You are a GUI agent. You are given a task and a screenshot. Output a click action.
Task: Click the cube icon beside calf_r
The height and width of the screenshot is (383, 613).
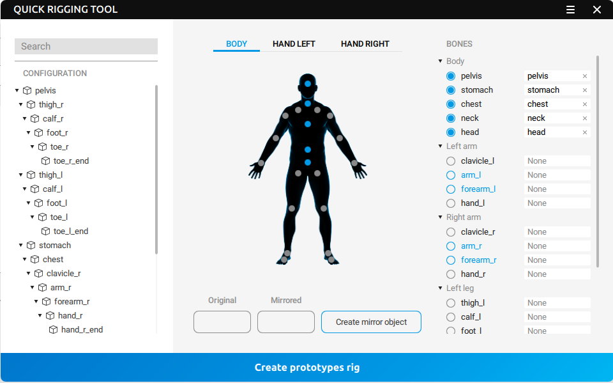click(34, 119)
